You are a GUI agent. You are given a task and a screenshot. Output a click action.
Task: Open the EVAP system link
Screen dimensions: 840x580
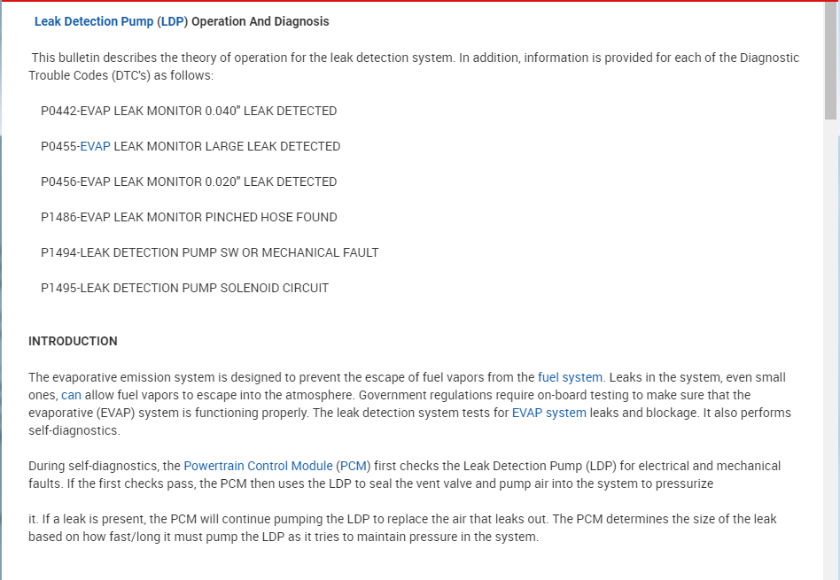[548, 413]
